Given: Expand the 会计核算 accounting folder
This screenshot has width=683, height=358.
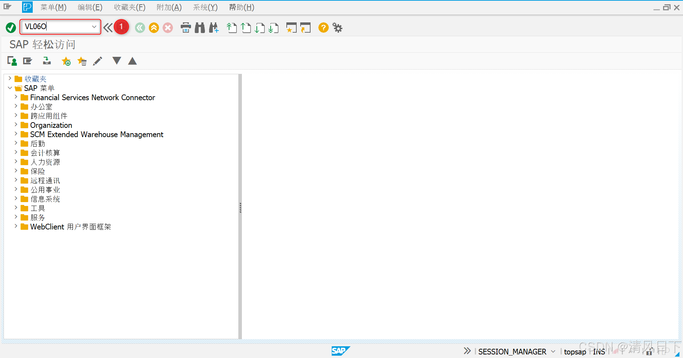Looking at the screenshot, I should pyautogui.click(x=16, y=152).
